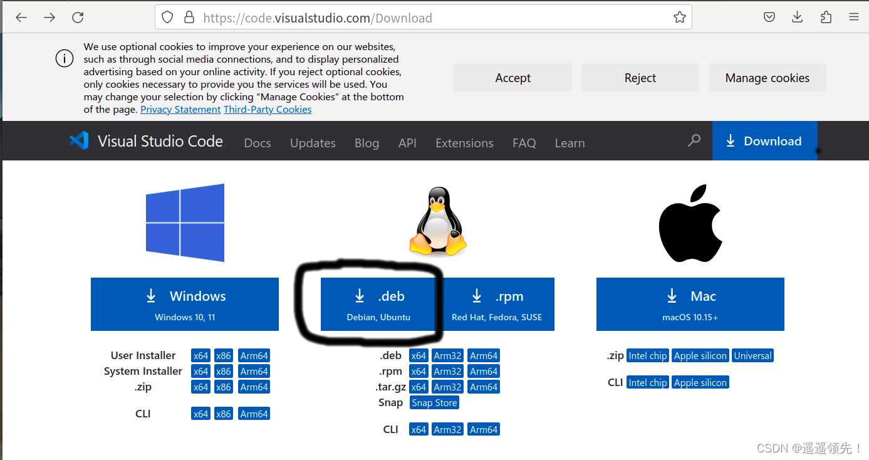Select x64 for Windows CLI

coord(200,414)
